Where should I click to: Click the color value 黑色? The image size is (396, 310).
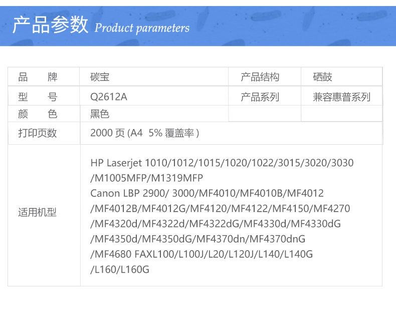[x=100, y=114]
